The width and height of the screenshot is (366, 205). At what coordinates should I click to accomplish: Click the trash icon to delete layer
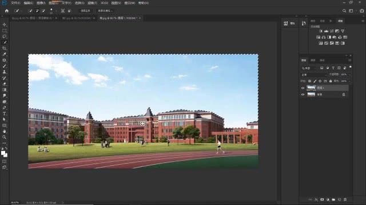coord(345,199)
